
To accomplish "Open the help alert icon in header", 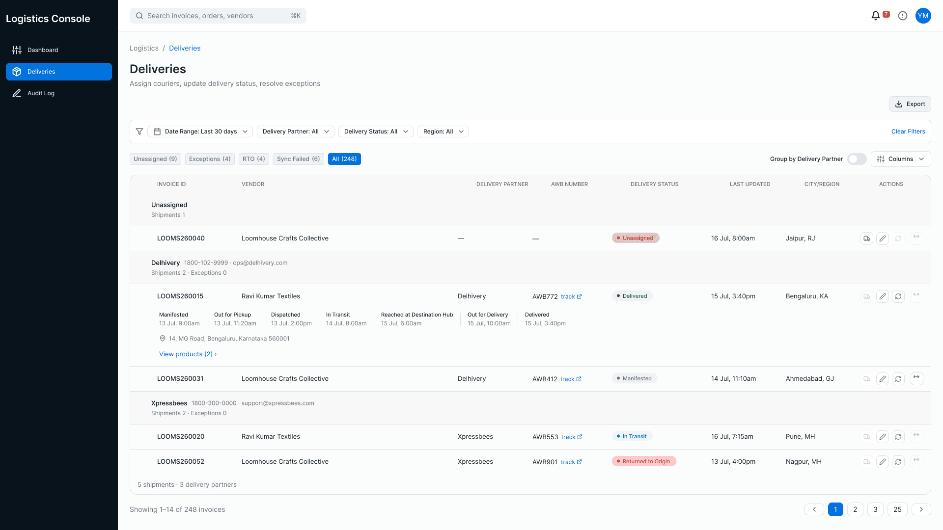I will tap(903, 16).
